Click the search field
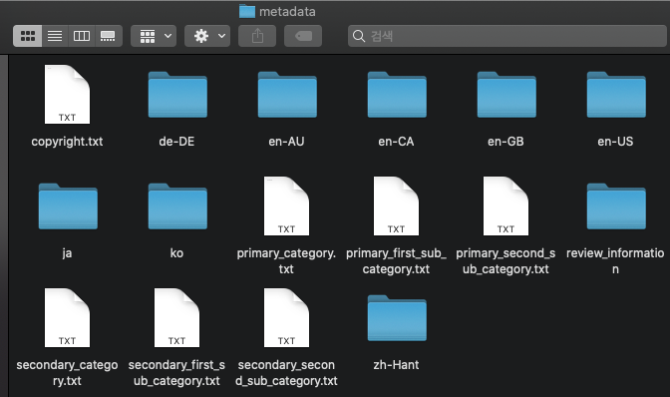 507,36
